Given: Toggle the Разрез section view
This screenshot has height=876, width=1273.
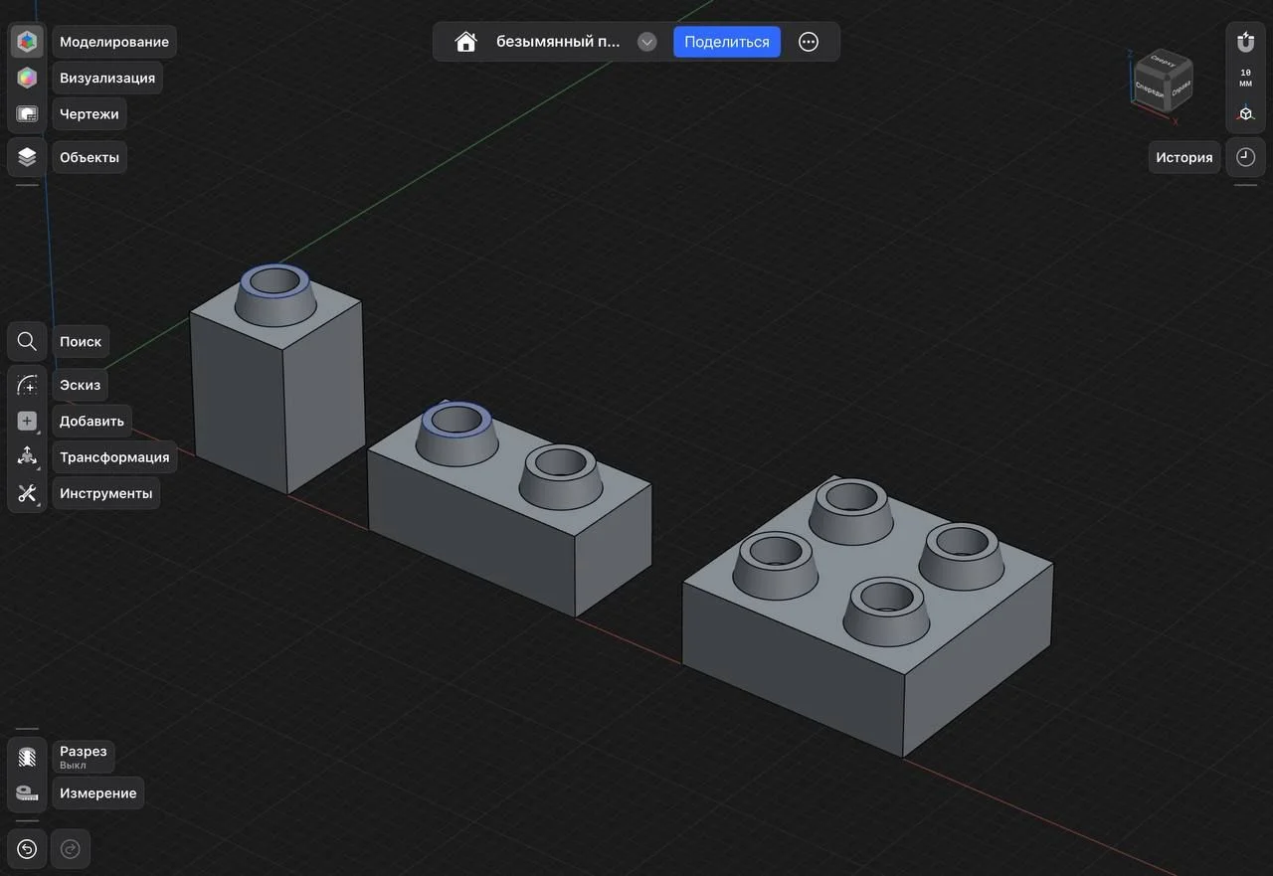Looking at the screenshot, I should [x=27, y=757].
